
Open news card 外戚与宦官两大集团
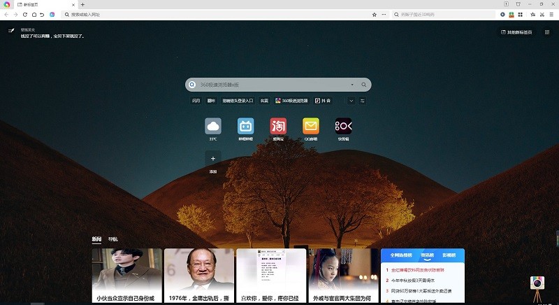click(x=344, y=276)
